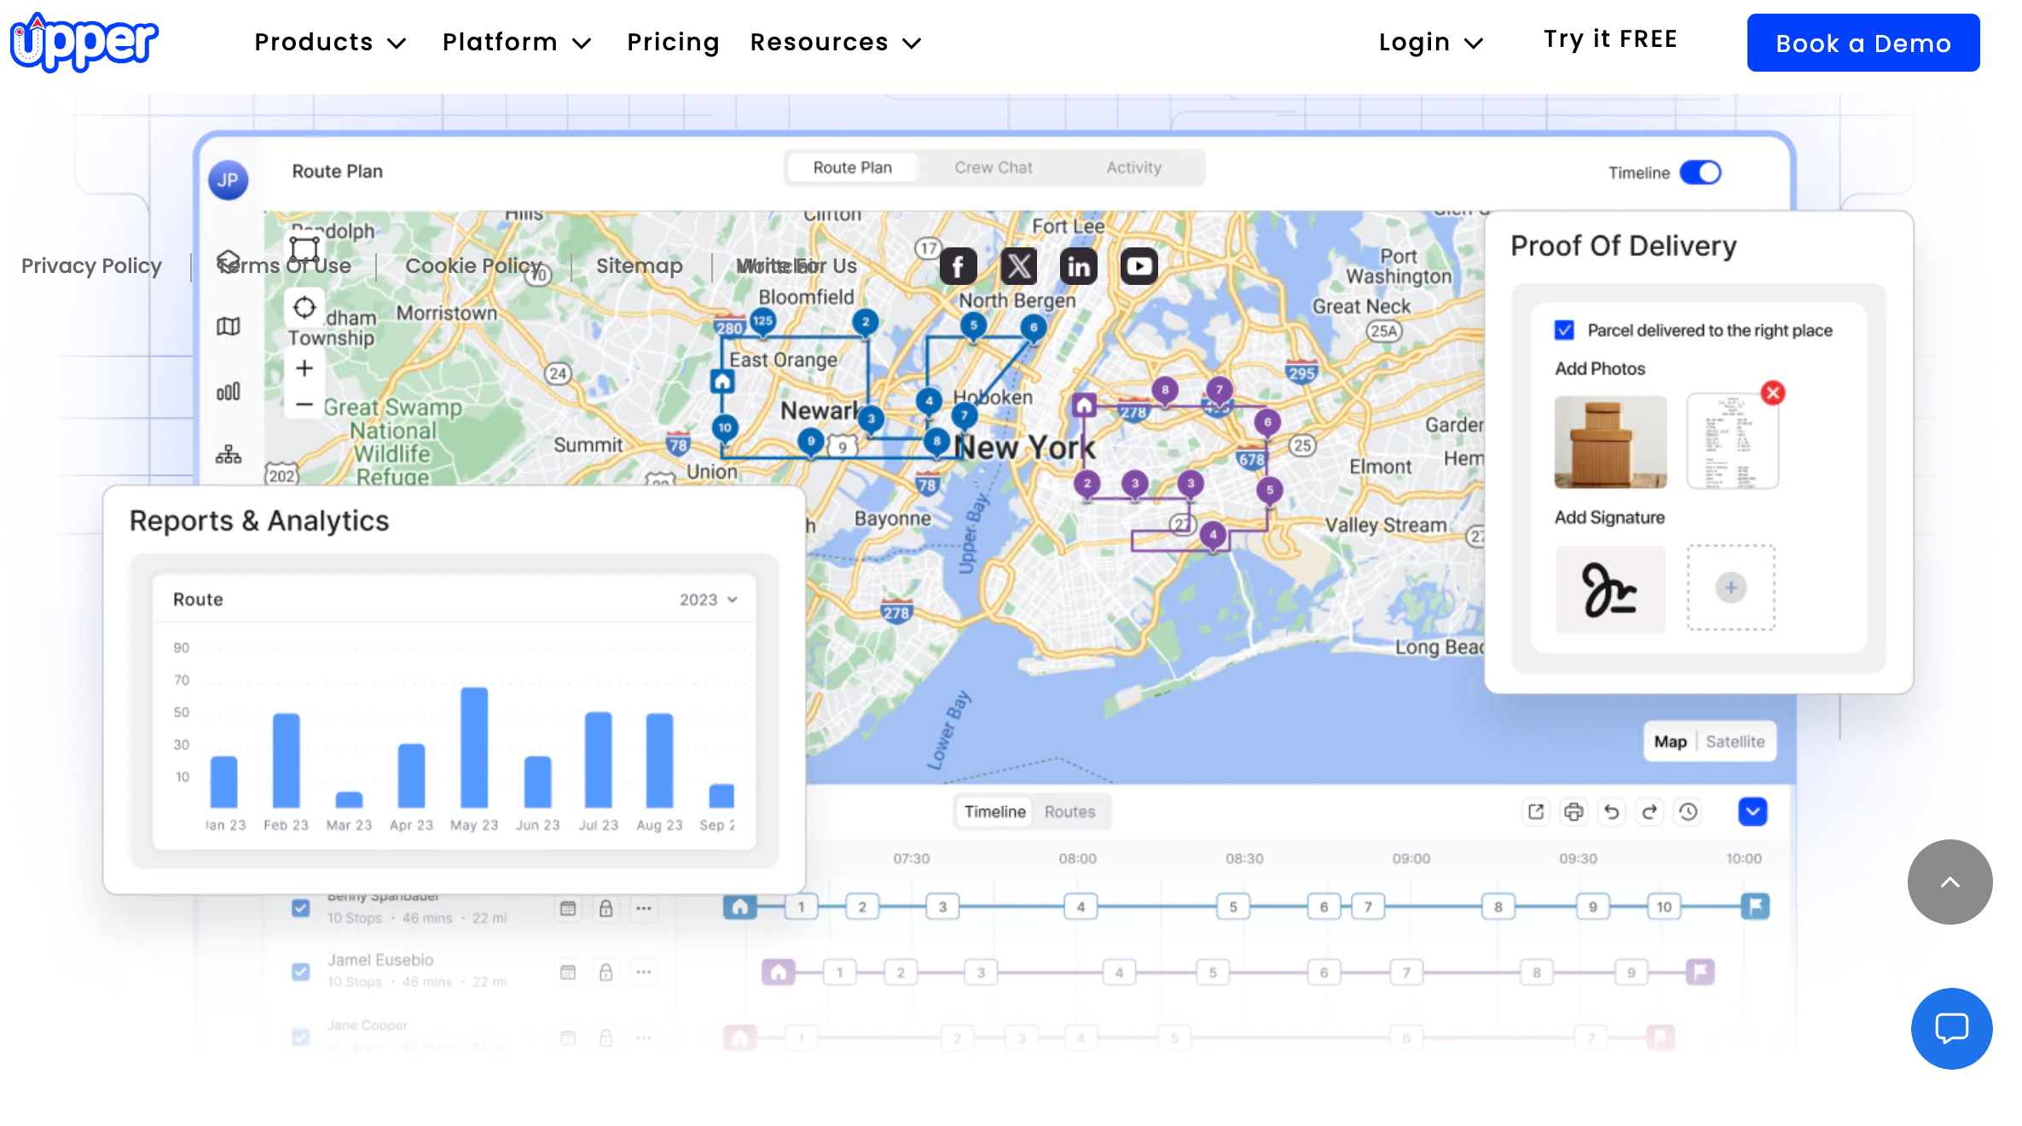
Task: Switch to the Crew Chat tab
Action: (993, 167)
